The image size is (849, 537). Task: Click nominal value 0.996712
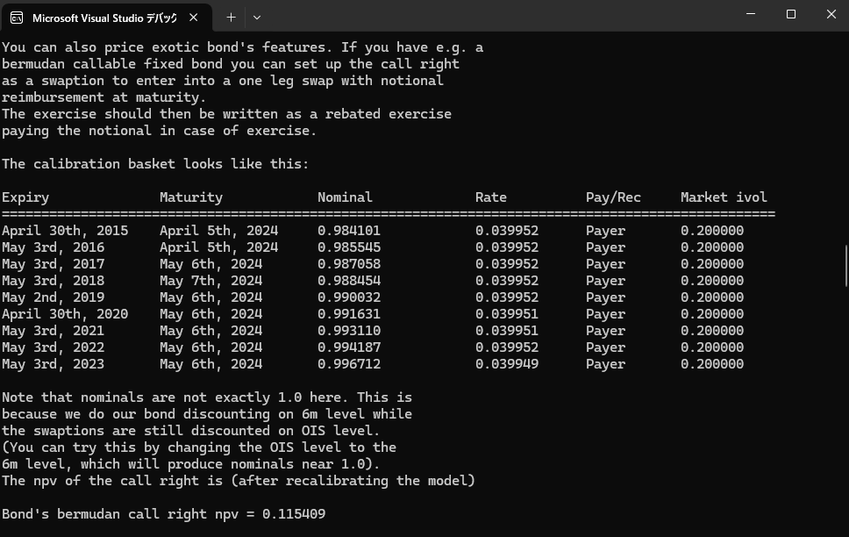click(349, 364)
